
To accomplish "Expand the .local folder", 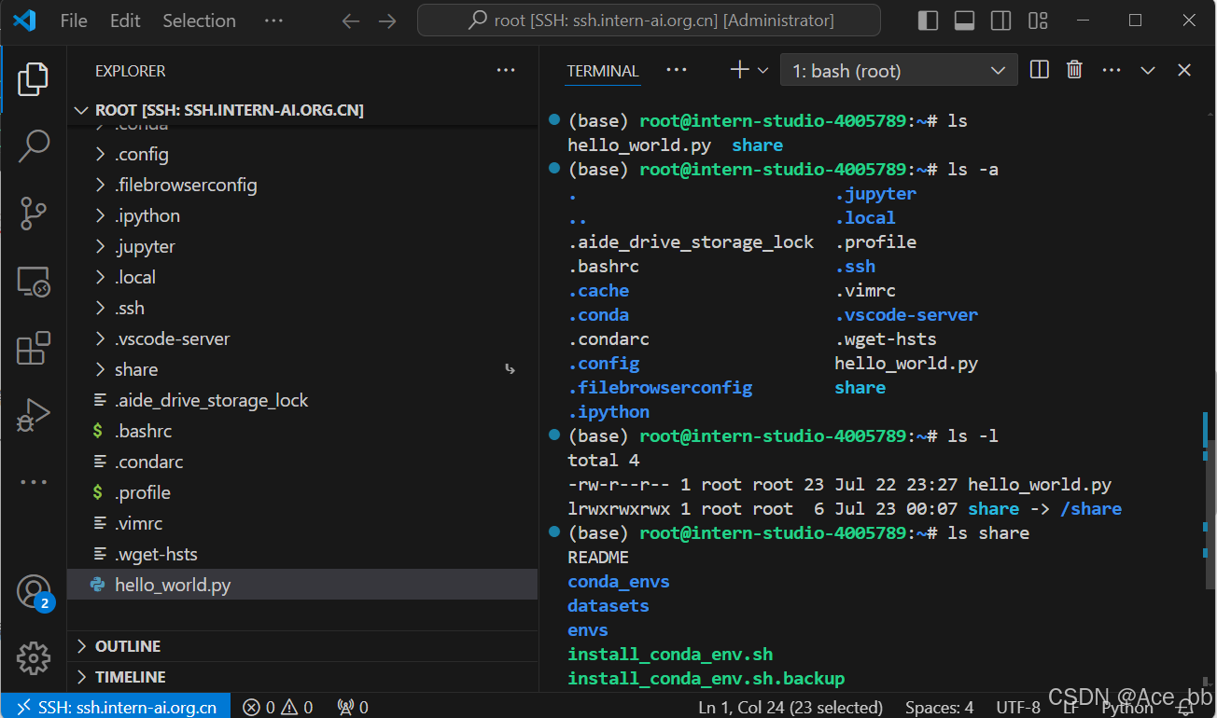I will (x=303, y=277).
